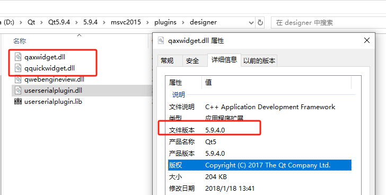
Task: Close the qaxwidget.dll 属性 dialog
Action: (x=367, y=40)
